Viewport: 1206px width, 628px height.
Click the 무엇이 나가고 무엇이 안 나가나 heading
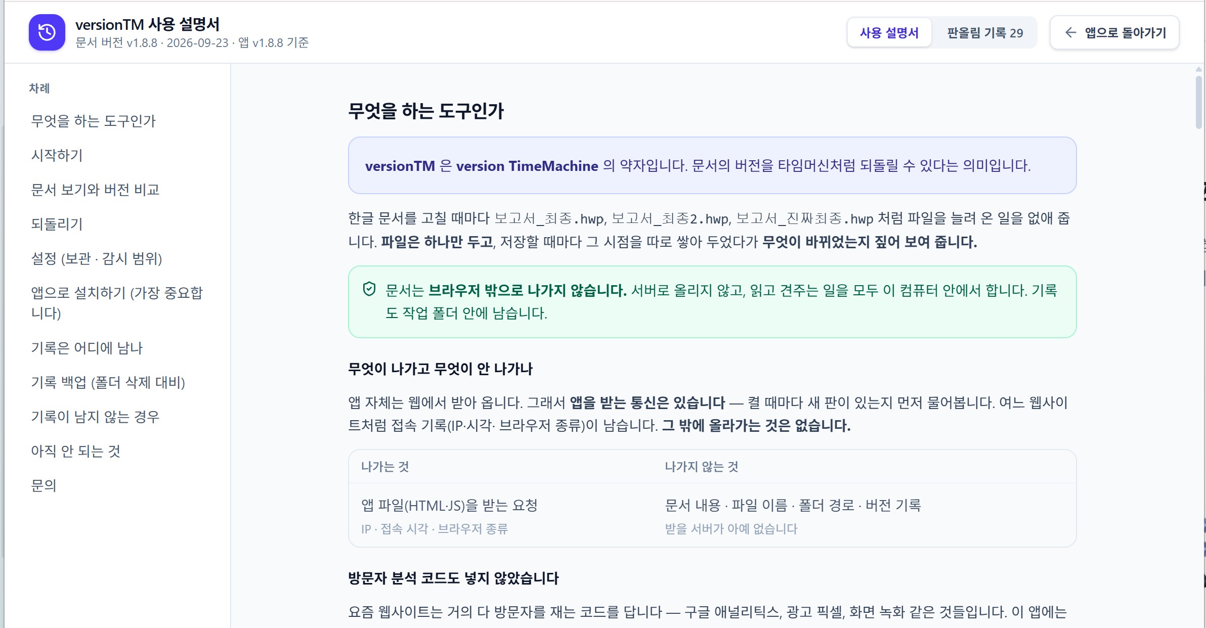click(440, 369)
